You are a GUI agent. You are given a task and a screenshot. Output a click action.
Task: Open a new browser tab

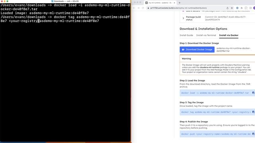coord(180,3)
